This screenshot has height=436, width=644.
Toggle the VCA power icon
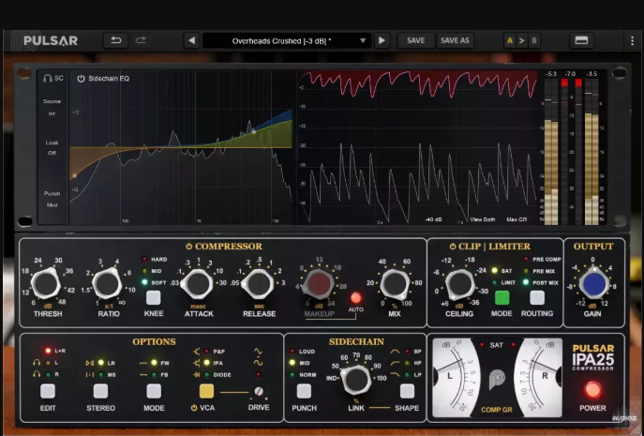coord(194,408)
